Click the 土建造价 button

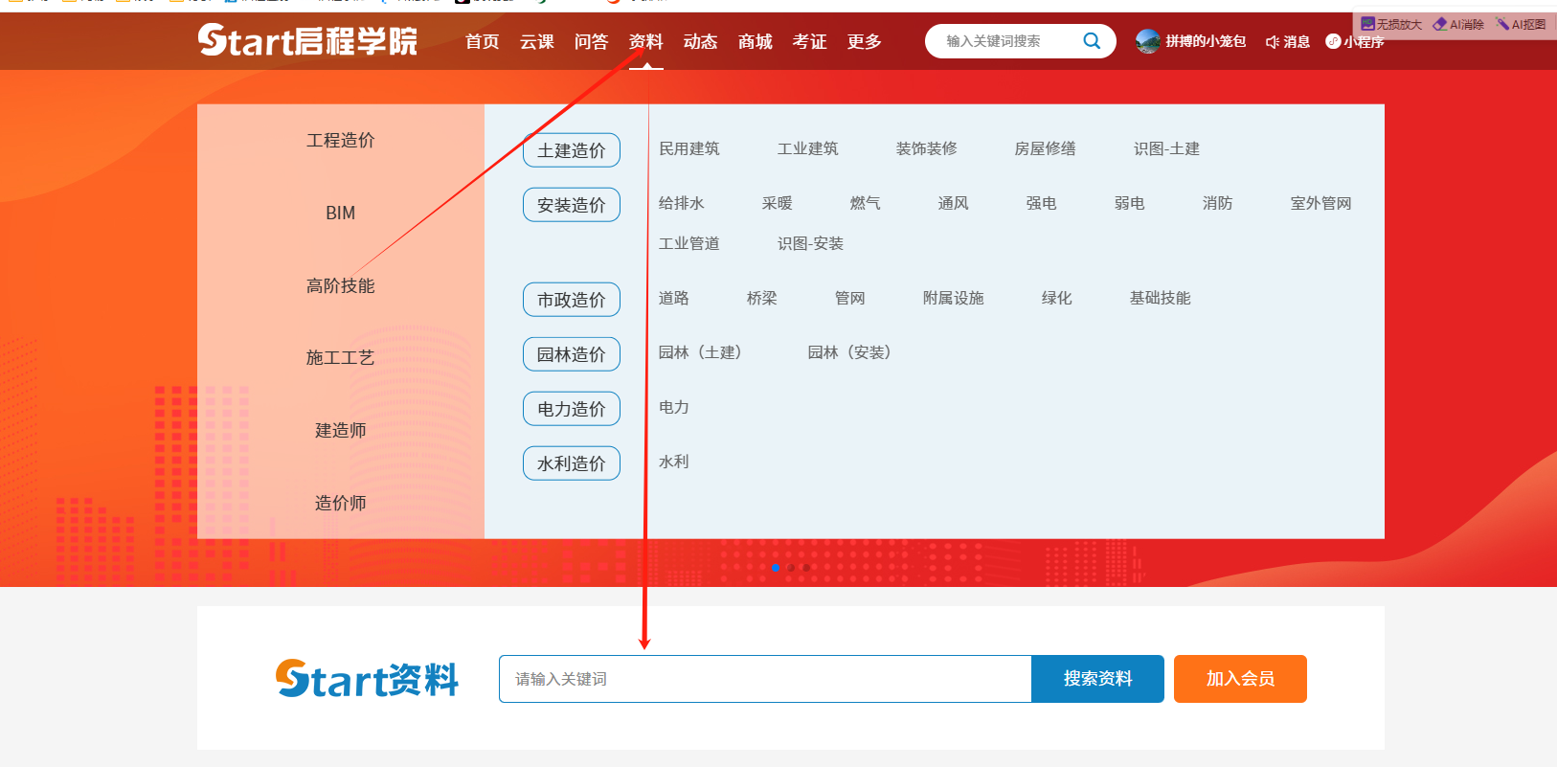(x=572, y=150)
